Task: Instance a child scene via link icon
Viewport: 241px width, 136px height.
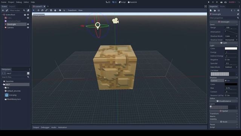Action: coord(7,10)
